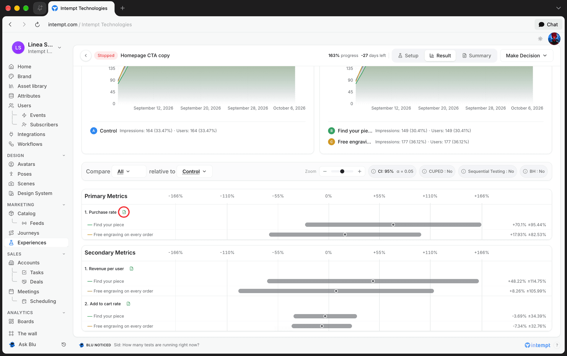Click the zoom in plus button
Image resolution: width=567 pixels, height=356 pixels.
(x=359, y=172)
